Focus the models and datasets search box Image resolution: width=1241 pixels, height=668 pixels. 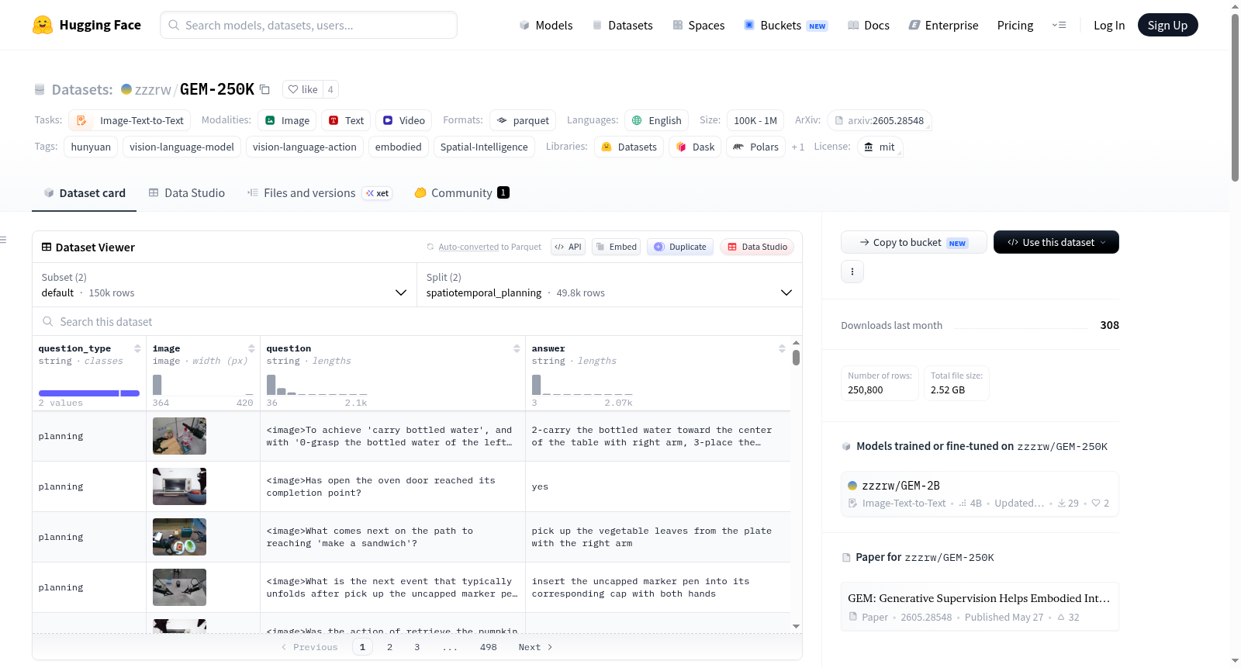point(309,25)
